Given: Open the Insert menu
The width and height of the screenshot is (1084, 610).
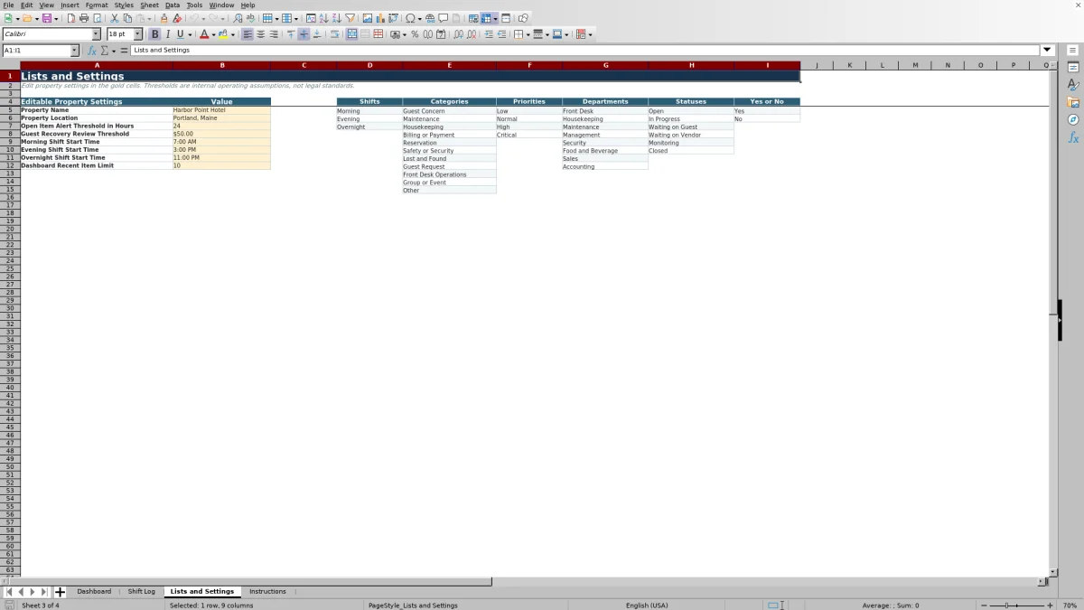Looking at the screenshot, I should click(70, 5).
